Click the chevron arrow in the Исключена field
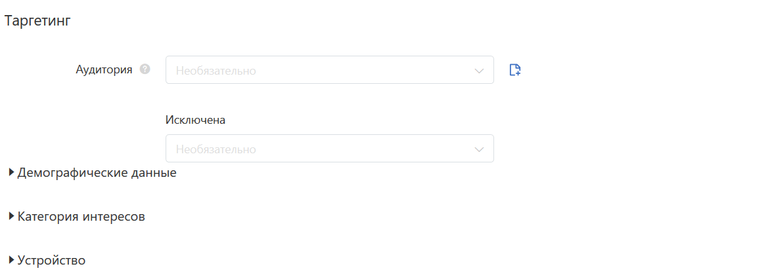774x279 pixels. (479, 149)
